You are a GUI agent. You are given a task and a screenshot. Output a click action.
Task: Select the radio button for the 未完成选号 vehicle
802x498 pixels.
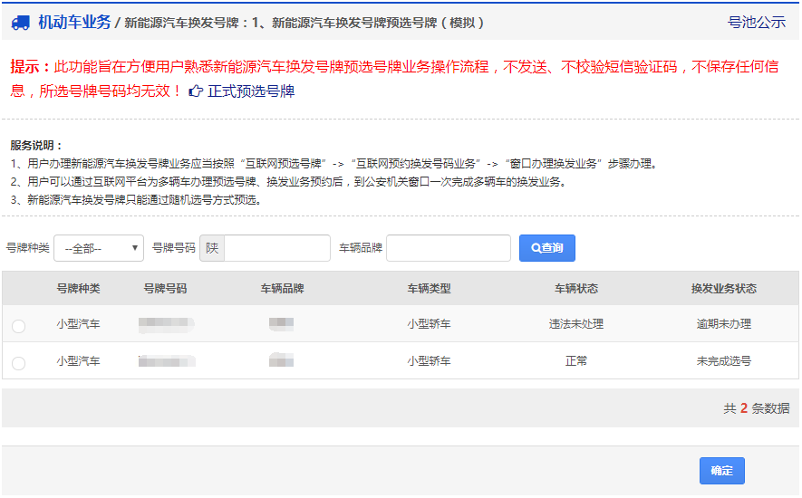(x=19, y=363)
